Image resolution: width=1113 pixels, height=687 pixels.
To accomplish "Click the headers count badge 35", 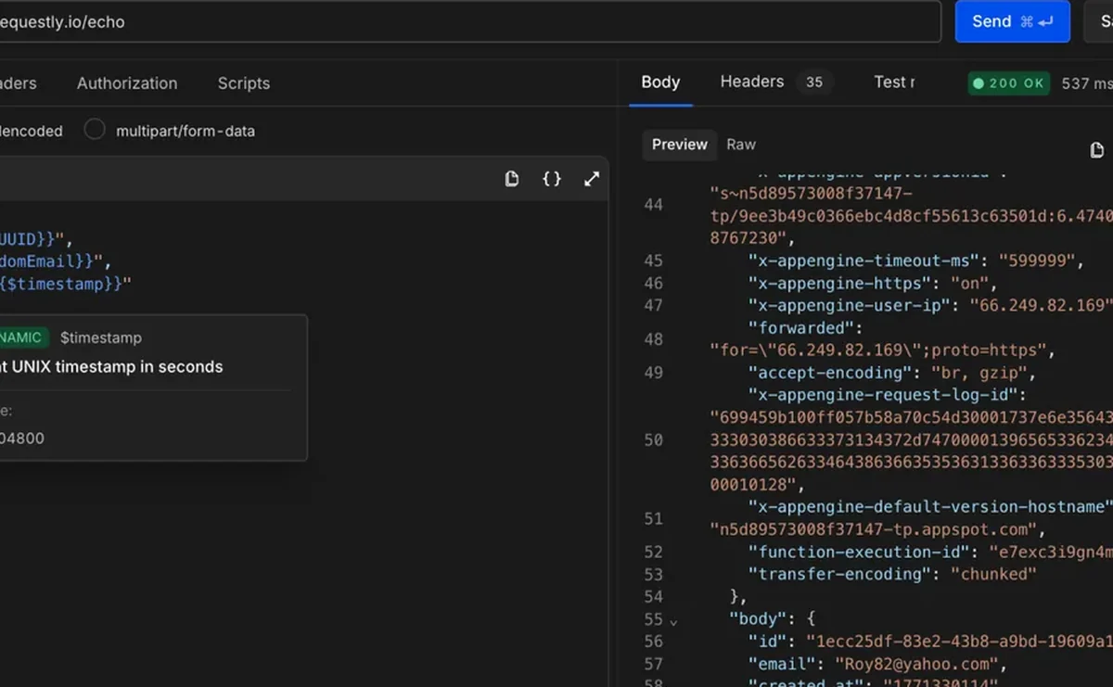I will (814, 83).
